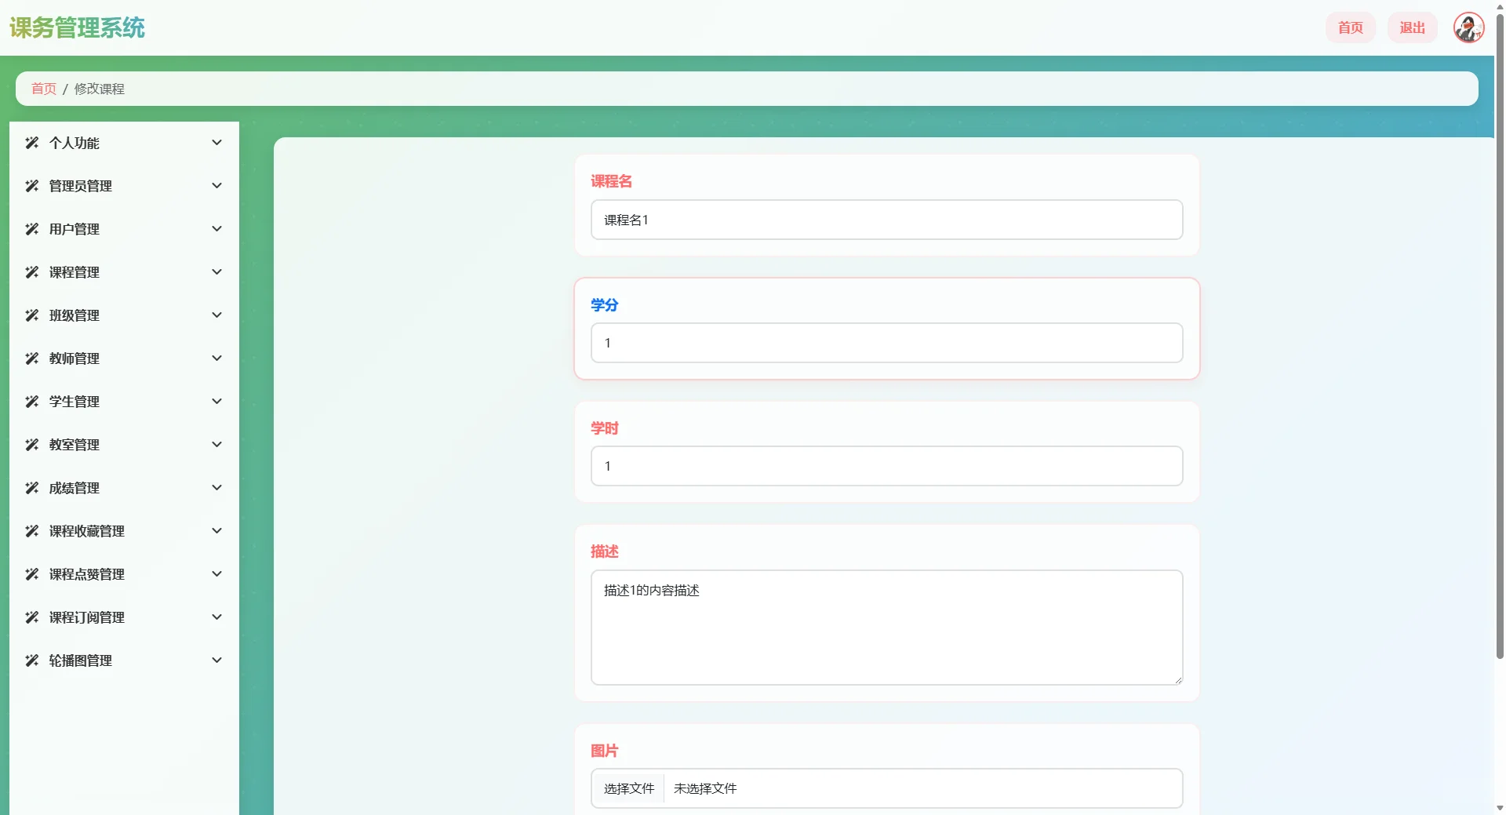Expand 班级管理 with its chevron arrow
The height and width of the screenshot is (815, 1506).
coord(217,315)
